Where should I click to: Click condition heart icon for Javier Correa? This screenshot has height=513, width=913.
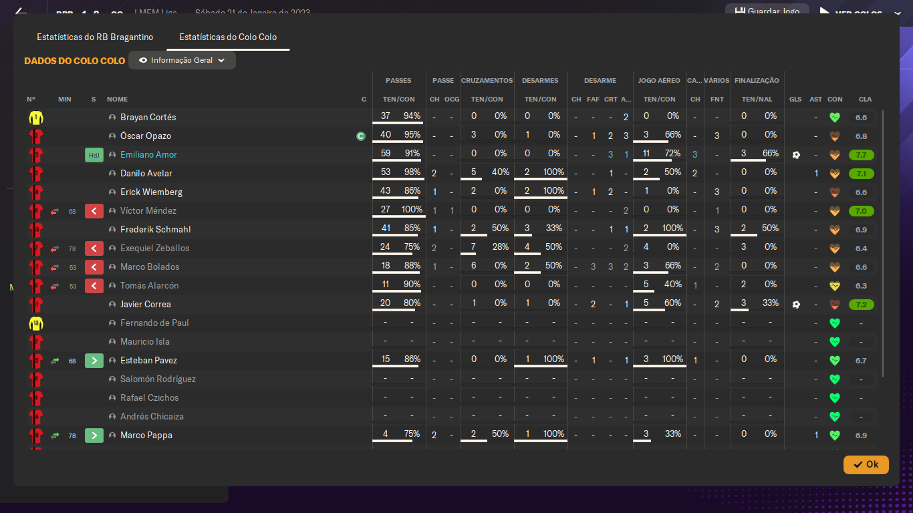click(834, 305)
